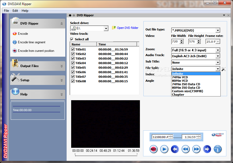Click the blue Play button

[164, 149]
